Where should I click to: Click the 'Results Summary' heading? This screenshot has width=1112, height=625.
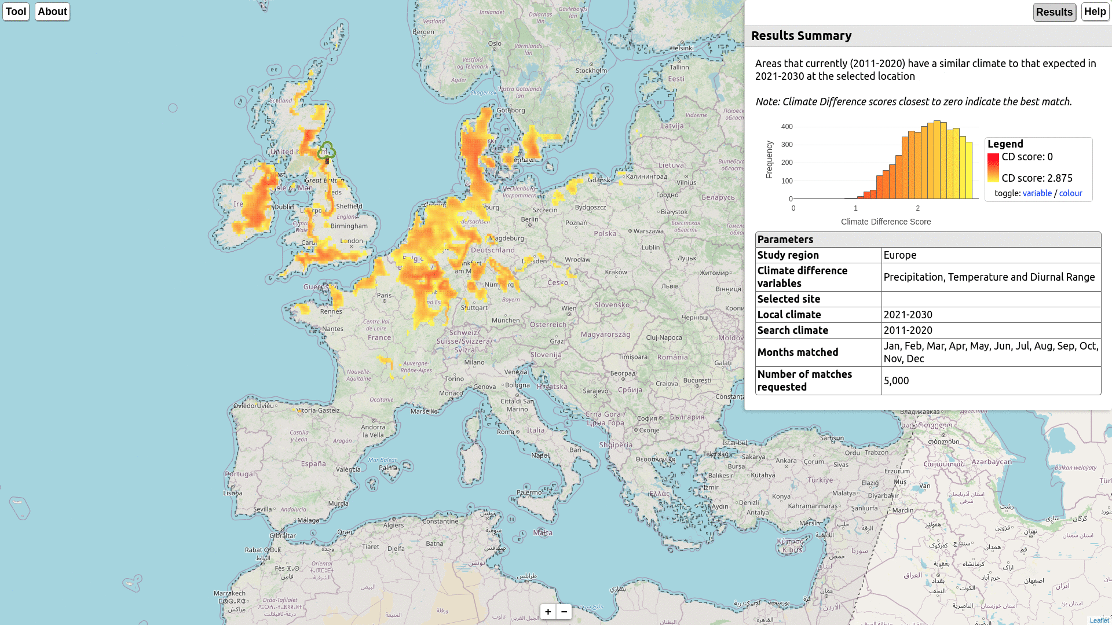[802, 36]
